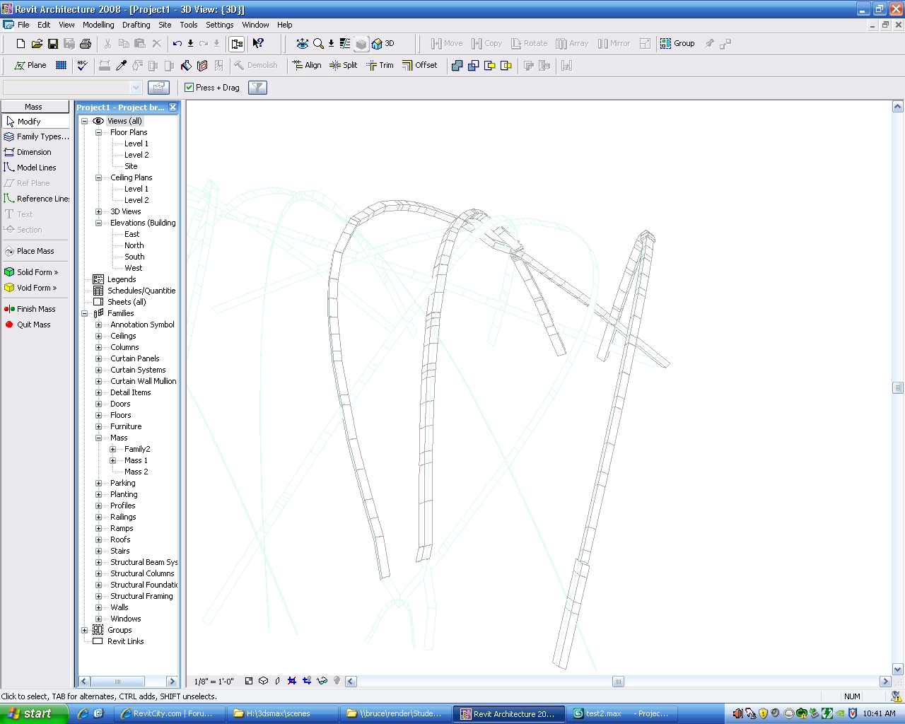The height and width of the screenshot is (724, 905).
Task: Open the default 3D view
Action: 383,44
